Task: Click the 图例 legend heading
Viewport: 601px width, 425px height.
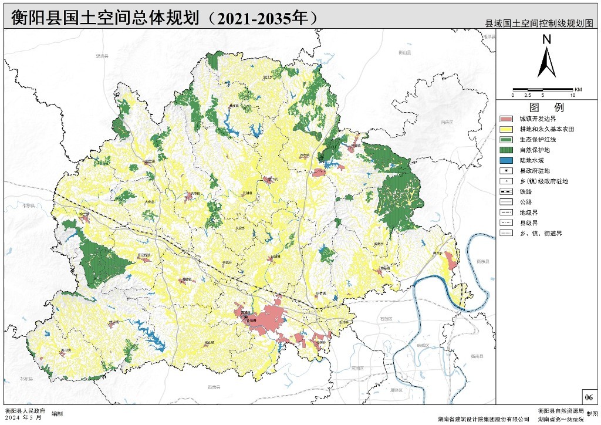Action: tap(546, 107)
